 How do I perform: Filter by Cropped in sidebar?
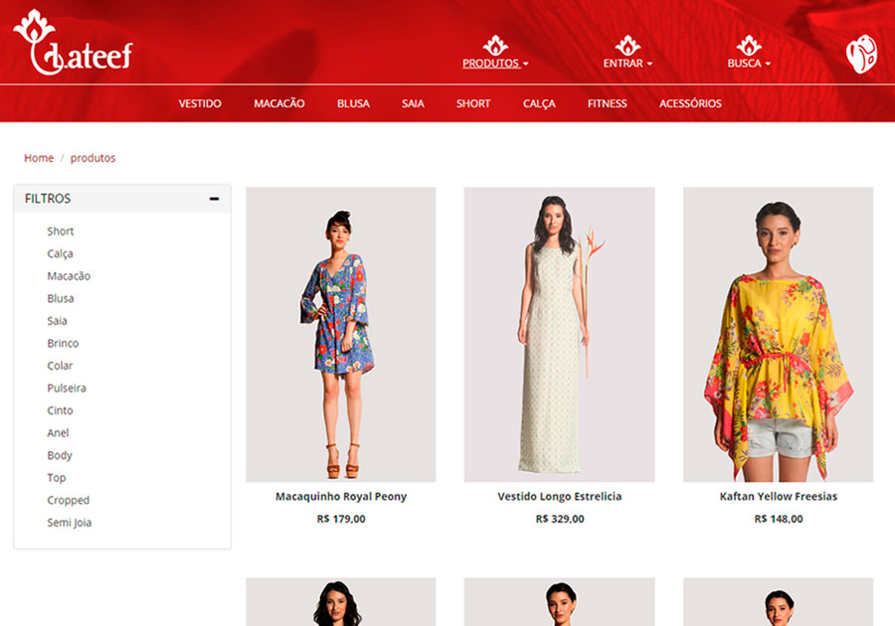69,500
